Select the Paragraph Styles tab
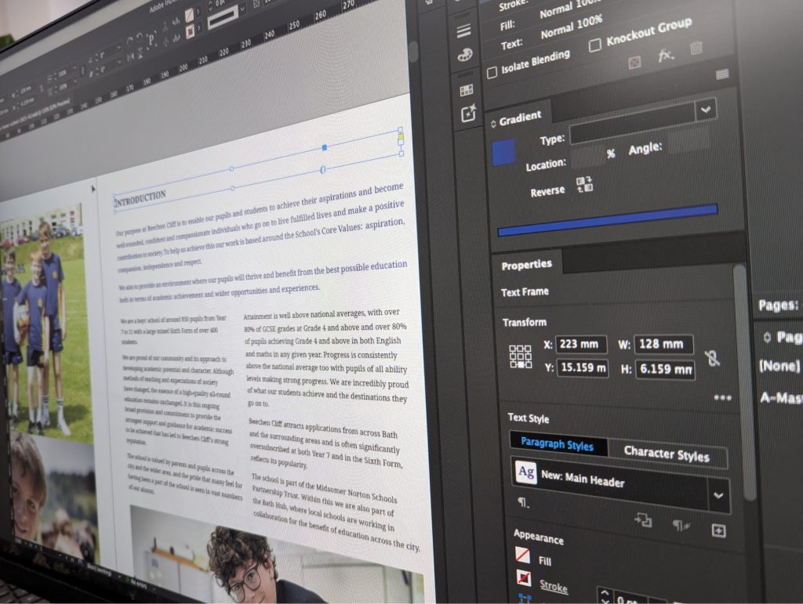This screenshot has height=604, width=803. 557,445
